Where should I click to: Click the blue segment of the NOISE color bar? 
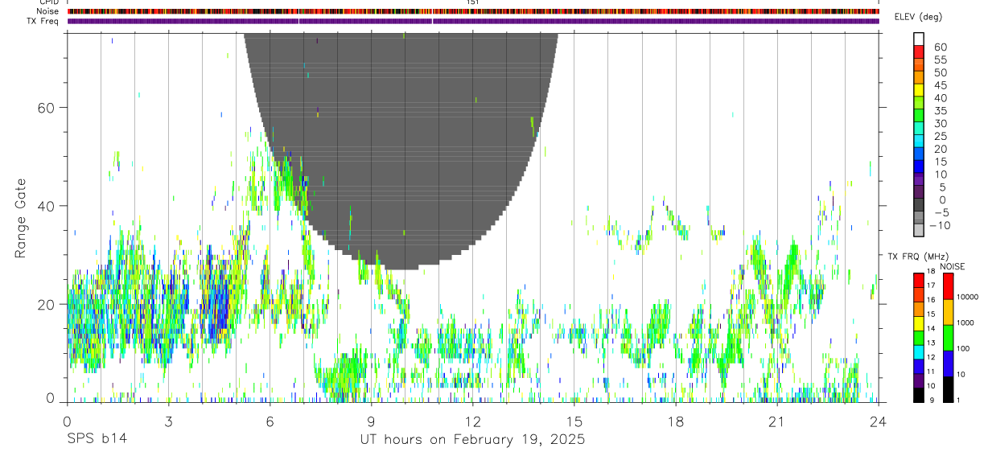coord(948,364)
